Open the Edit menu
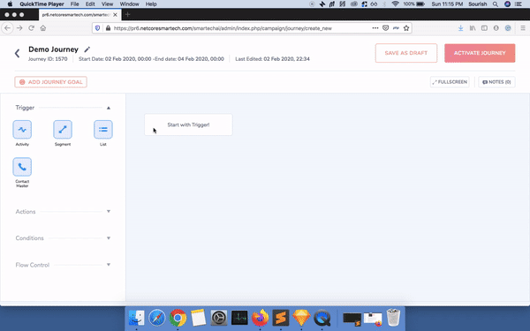This screenshot has height=331, width=530. coord(90,4)
